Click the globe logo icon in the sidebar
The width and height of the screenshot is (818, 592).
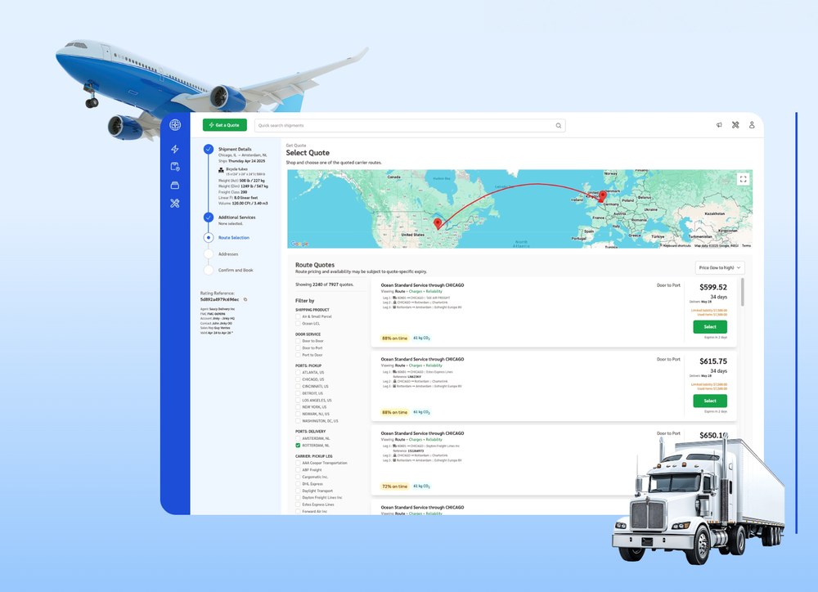pos(175,125)
